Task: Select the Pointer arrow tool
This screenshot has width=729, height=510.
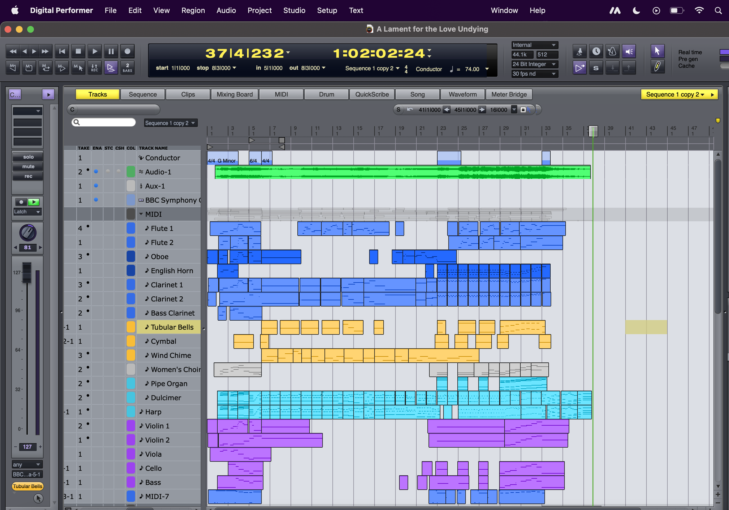Action: [657, 51]
